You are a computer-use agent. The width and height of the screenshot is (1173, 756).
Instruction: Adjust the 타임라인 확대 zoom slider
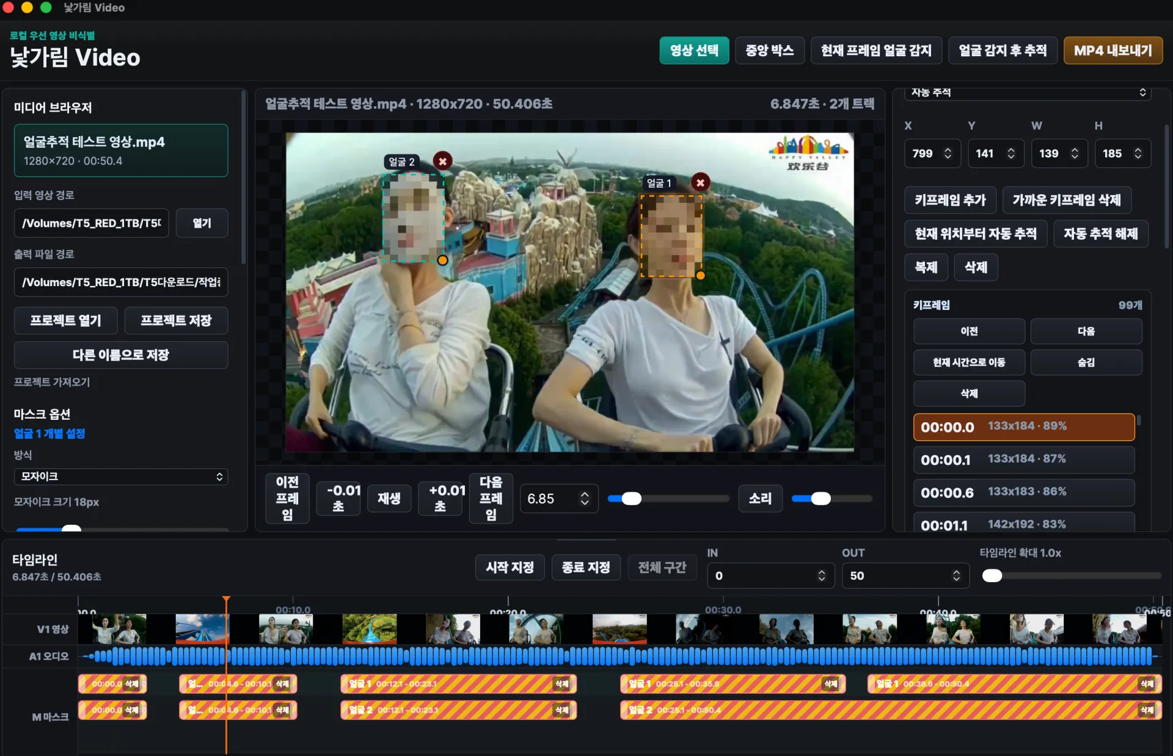tap(1071, 576)
